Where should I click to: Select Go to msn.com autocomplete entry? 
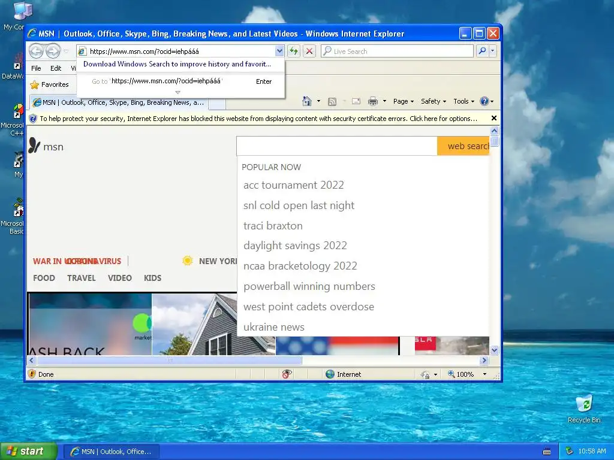click(180, 81)
